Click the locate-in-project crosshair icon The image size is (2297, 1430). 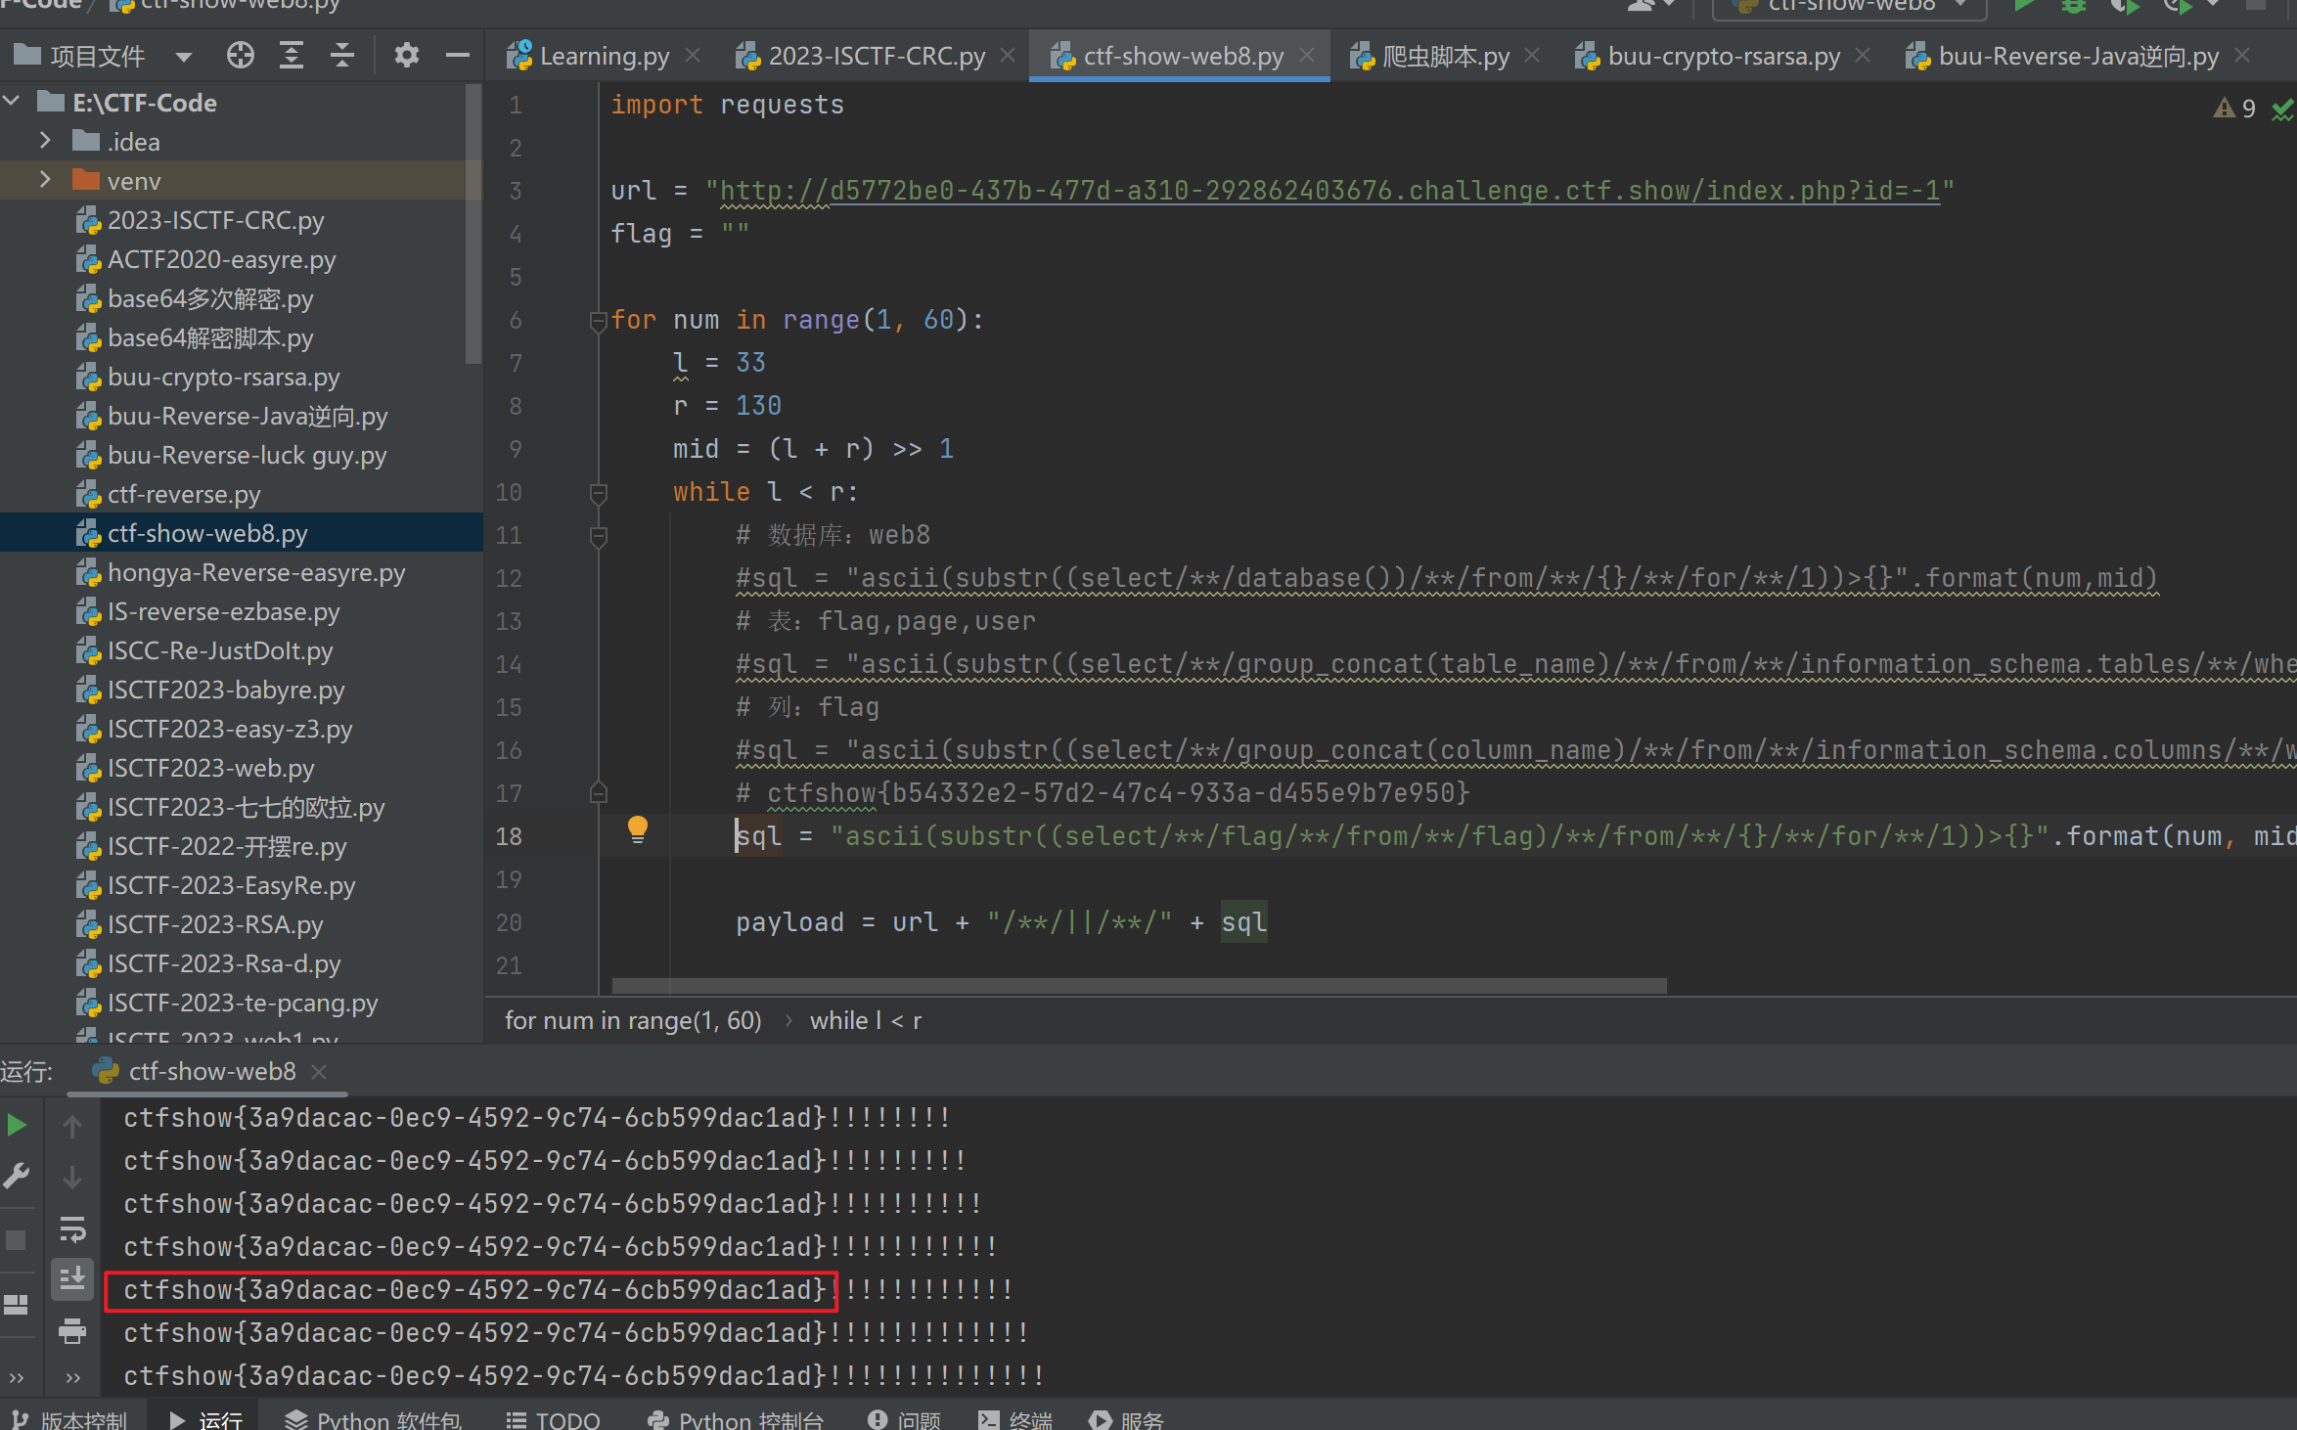240,56
